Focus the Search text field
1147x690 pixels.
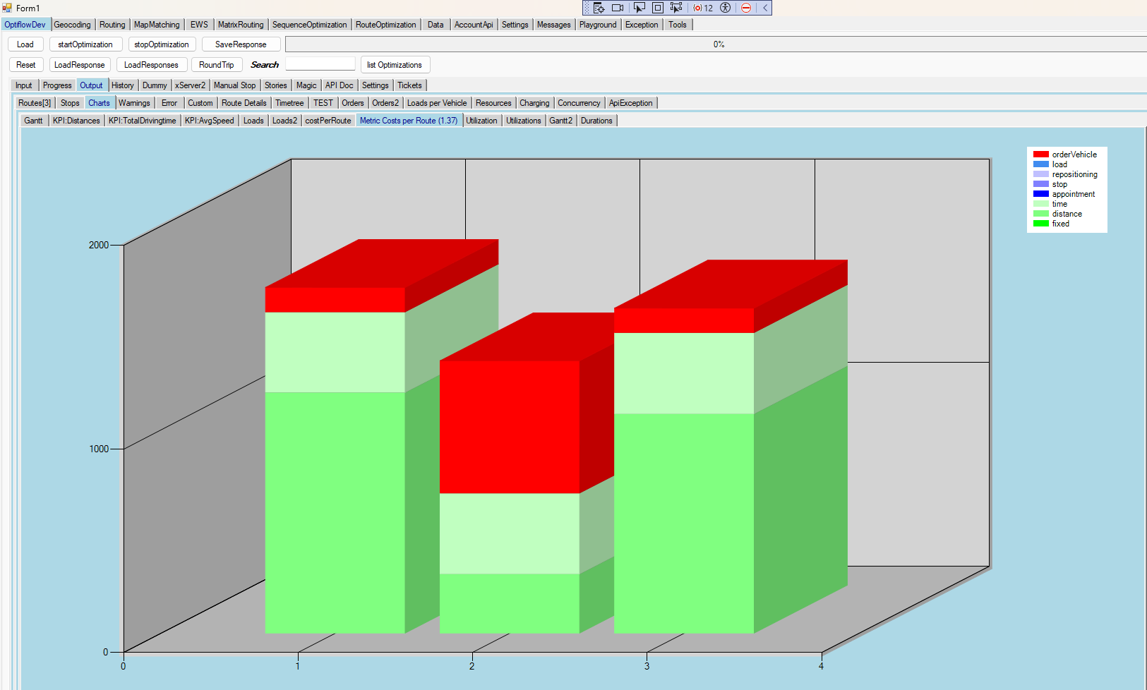[x=320, y=65]
